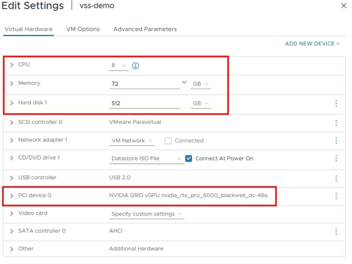
Task: Open the Hard disk 1 three-dot menu
Action: 336,104
